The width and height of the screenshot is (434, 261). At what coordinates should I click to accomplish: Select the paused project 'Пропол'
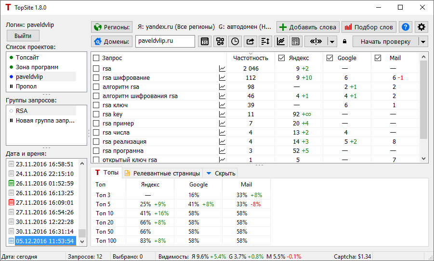pyautogui.click(x=26, y=87)
